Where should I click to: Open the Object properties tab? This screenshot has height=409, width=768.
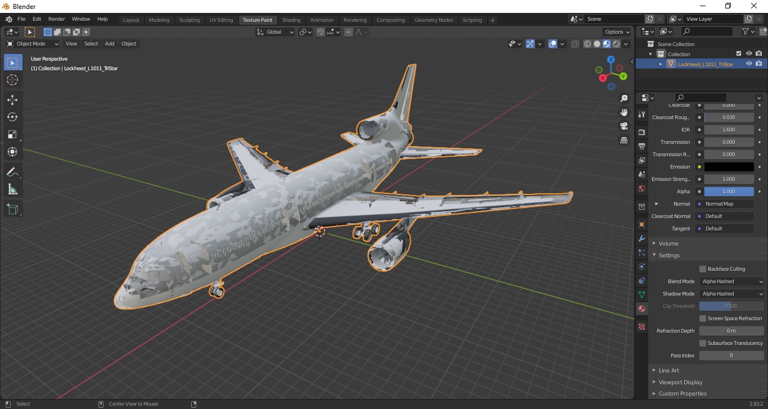coord(641,224)
